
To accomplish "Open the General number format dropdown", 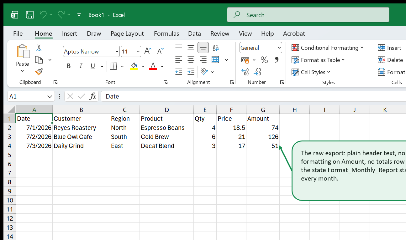I will pyautogui.click(x=279, y=48).
